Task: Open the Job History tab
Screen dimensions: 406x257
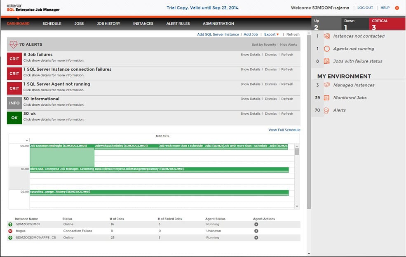Action: tap(108, 23)
